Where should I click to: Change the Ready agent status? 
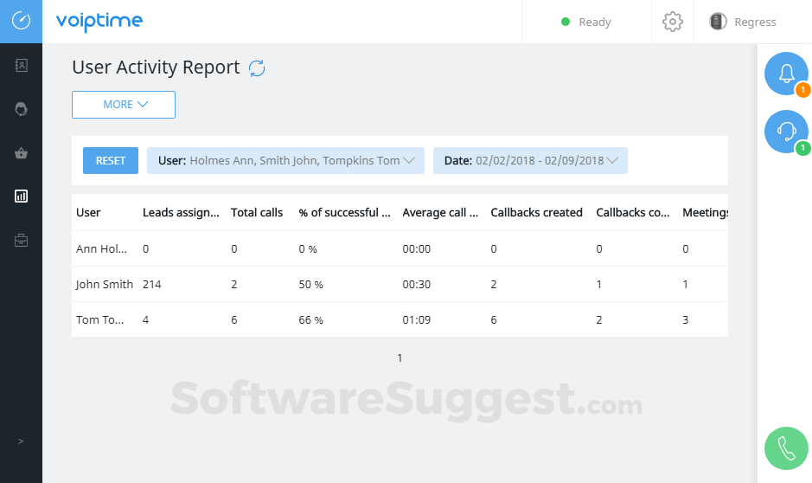(x=586, y=23)
